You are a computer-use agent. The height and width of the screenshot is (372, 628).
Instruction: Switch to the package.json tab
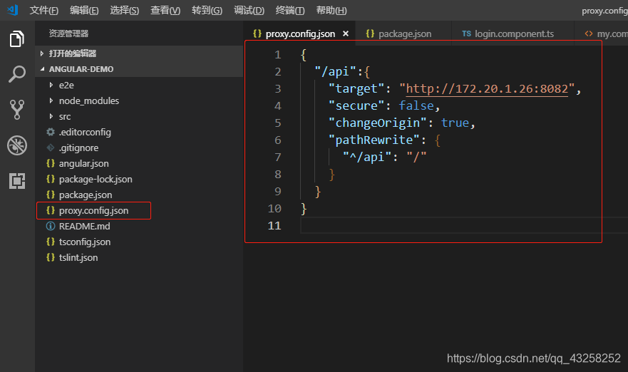coord(403,34)
